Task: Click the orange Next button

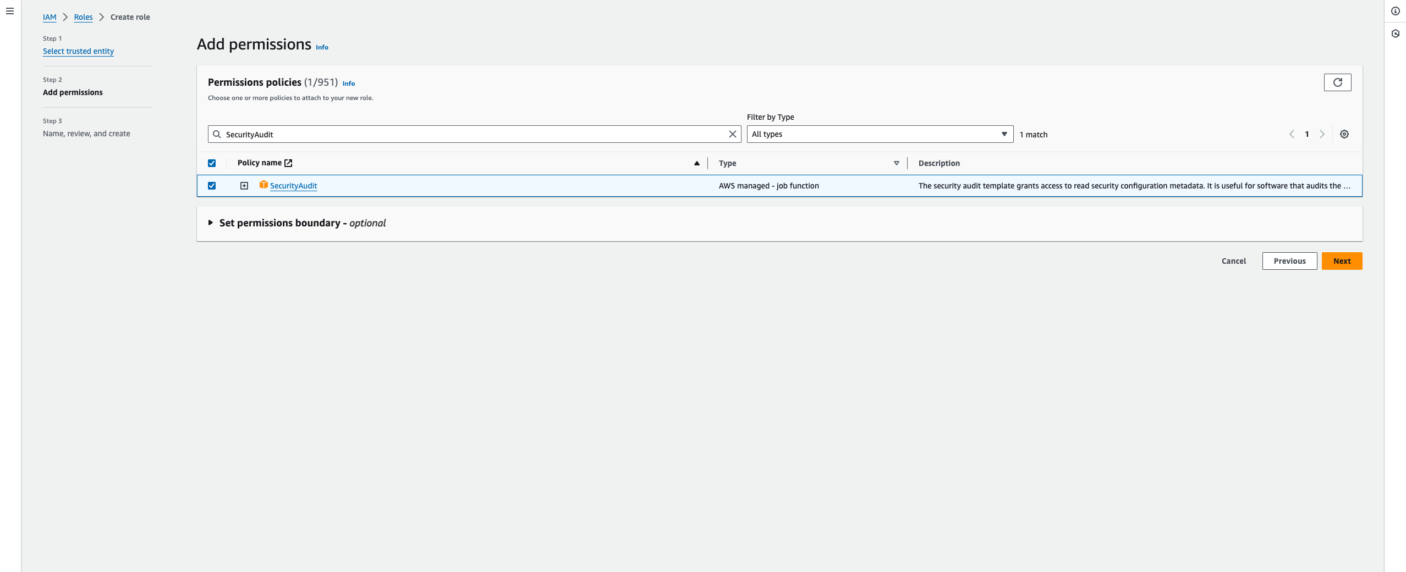Action: coord(1342,261)
